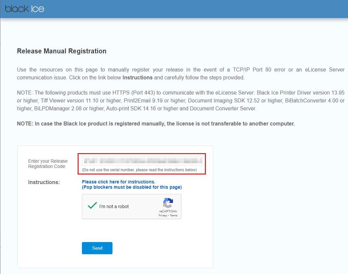Click the Black Ice logo in header
This screenshot has width=348, height=274.
pos(25,9)
